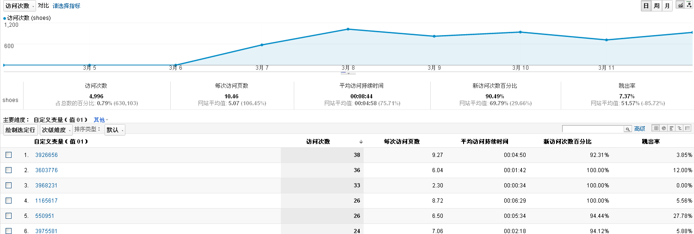694x234 pixels.
Task: Select the comparison view icon
Action: tap(679, 128)
